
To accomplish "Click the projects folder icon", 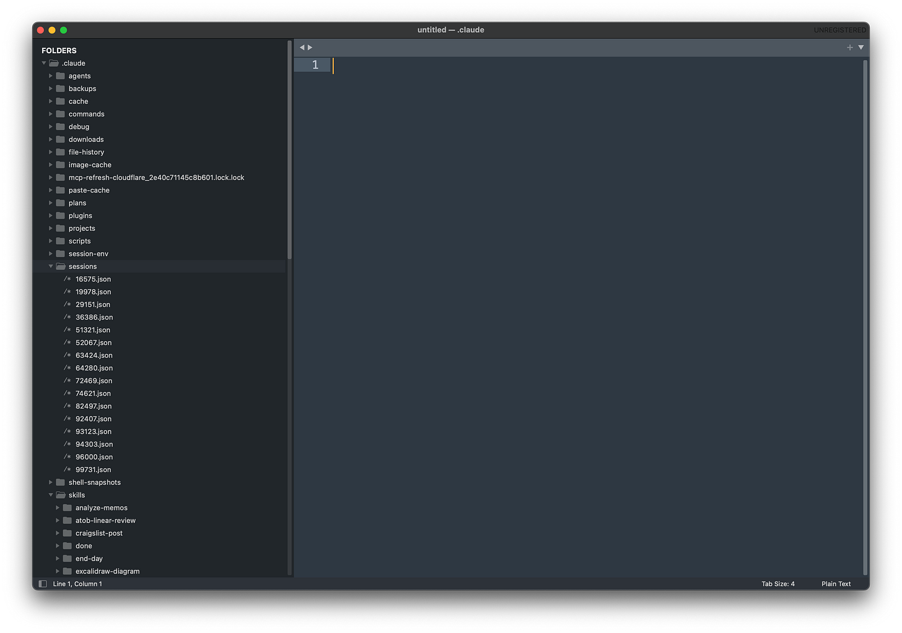I will (61, 228).
